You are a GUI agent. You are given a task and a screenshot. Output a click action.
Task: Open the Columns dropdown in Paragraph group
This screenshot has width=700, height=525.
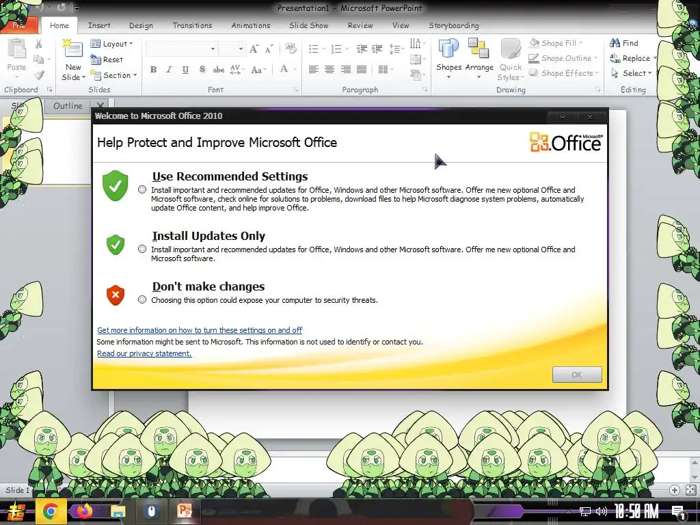386,69
